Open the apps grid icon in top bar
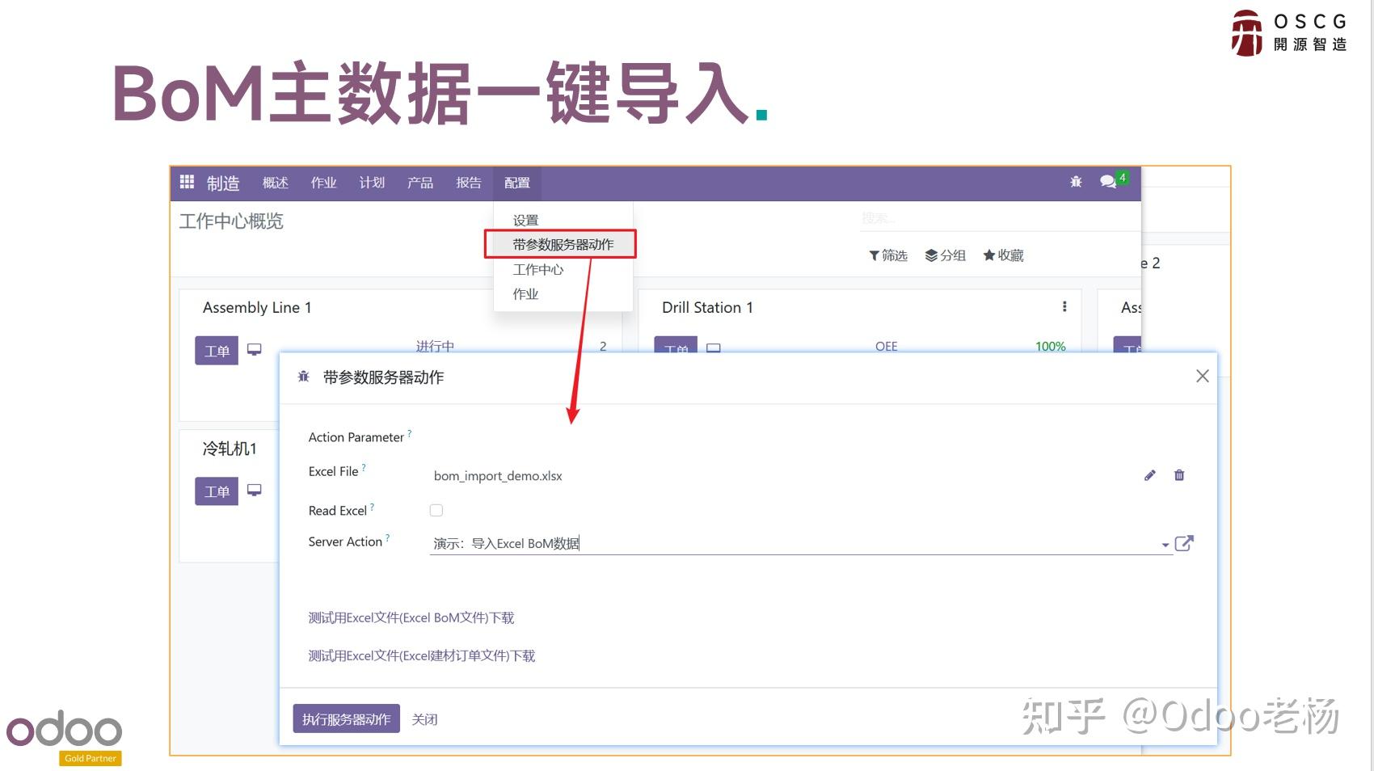This screenshot has height=771, width=1374. (187, 183)
